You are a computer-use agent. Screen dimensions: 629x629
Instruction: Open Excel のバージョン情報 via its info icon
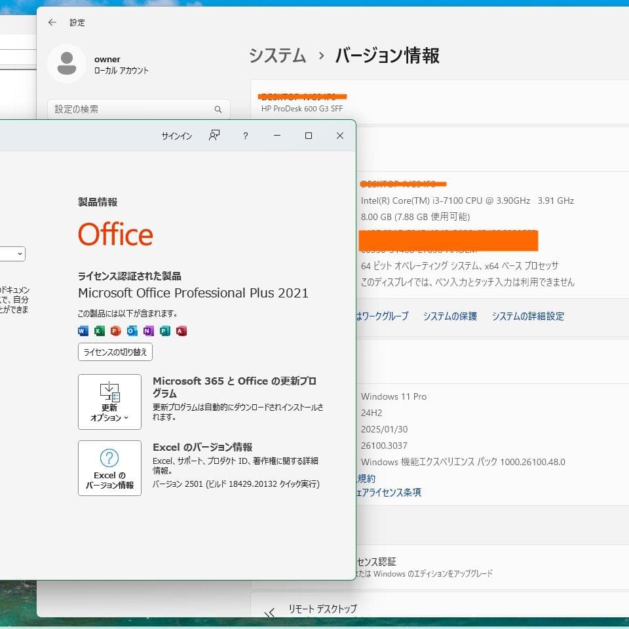pyautogui.click(x=109, y=459)
